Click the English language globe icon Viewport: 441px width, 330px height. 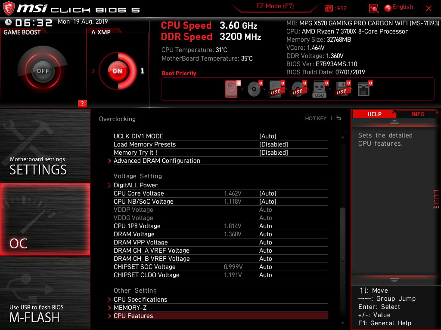388,8
